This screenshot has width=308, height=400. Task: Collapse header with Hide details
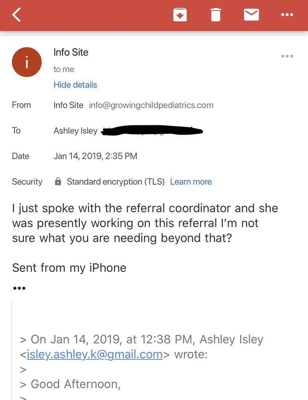[x=75, y=85]
